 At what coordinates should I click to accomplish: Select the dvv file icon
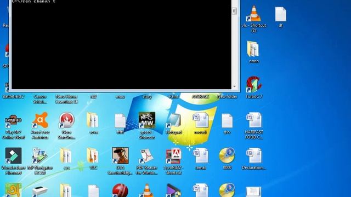pos(227,120)
